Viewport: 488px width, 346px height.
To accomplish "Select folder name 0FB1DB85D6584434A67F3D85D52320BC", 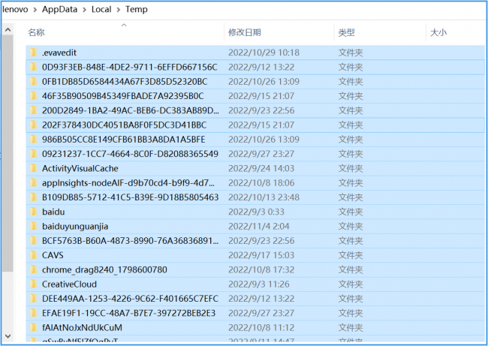I will pyautogui.click(x=125, y=82).
